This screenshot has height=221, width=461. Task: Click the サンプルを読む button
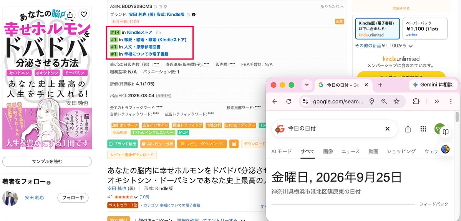pos(47,162)
